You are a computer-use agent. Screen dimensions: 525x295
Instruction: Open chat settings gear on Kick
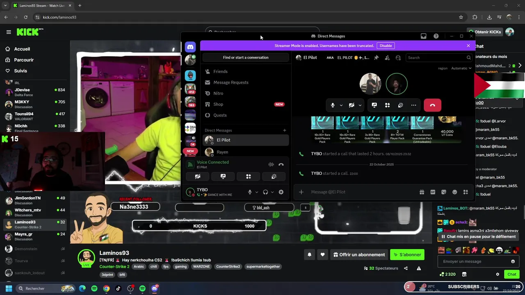[498, 275]
